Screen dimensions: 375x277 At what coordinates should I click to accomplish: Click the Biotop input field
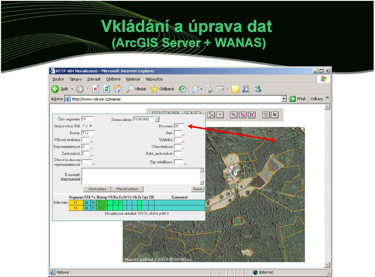coord(88,133)
